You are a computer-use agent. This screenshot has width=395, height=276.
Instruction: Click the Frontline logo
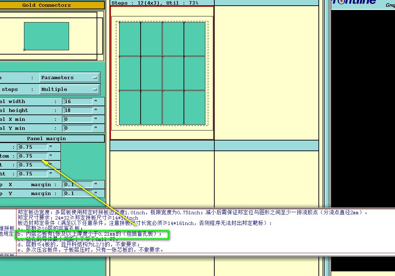tap(354, 2)
